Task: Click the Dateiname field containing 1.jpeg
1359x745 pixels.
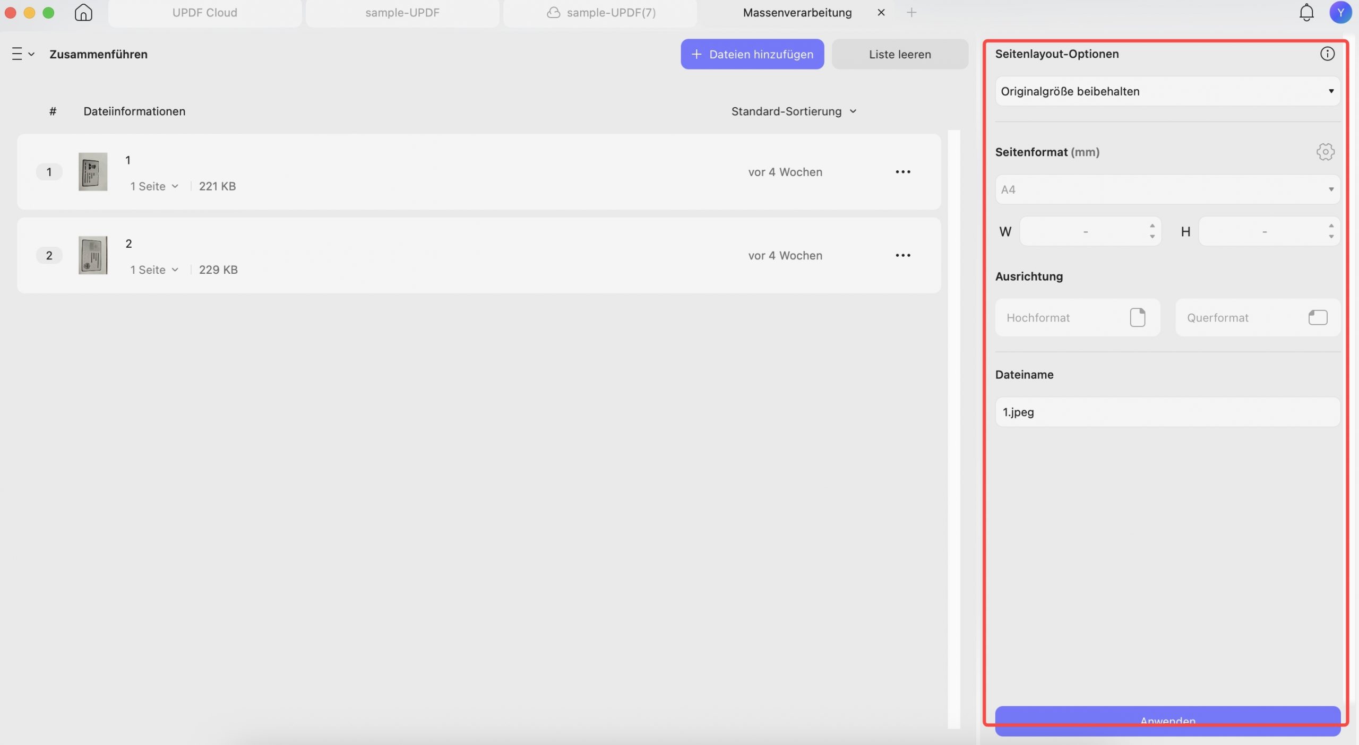Action: point(1167,412)
